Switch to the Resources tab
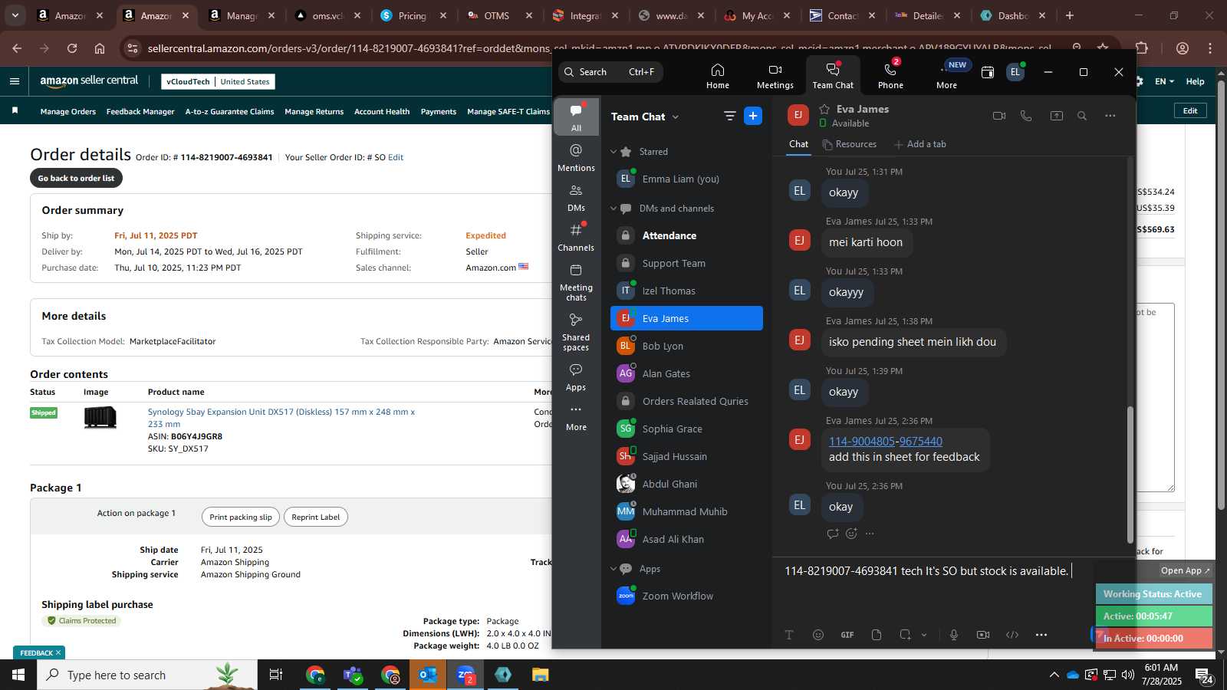 coord(849,144)
